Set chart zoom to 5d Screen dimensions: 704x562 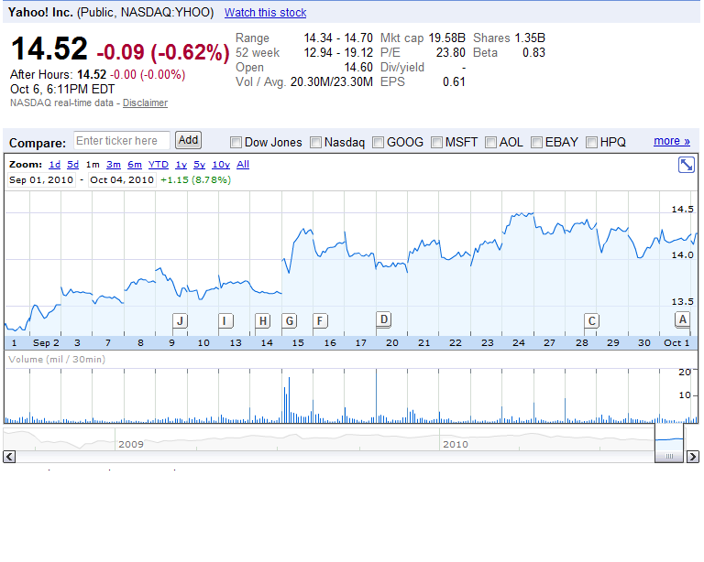click(x=72, y=165)
